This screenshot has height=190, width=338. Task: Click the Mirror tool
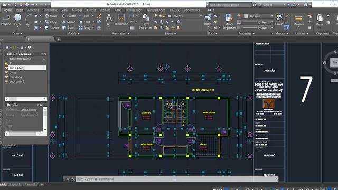69,22
